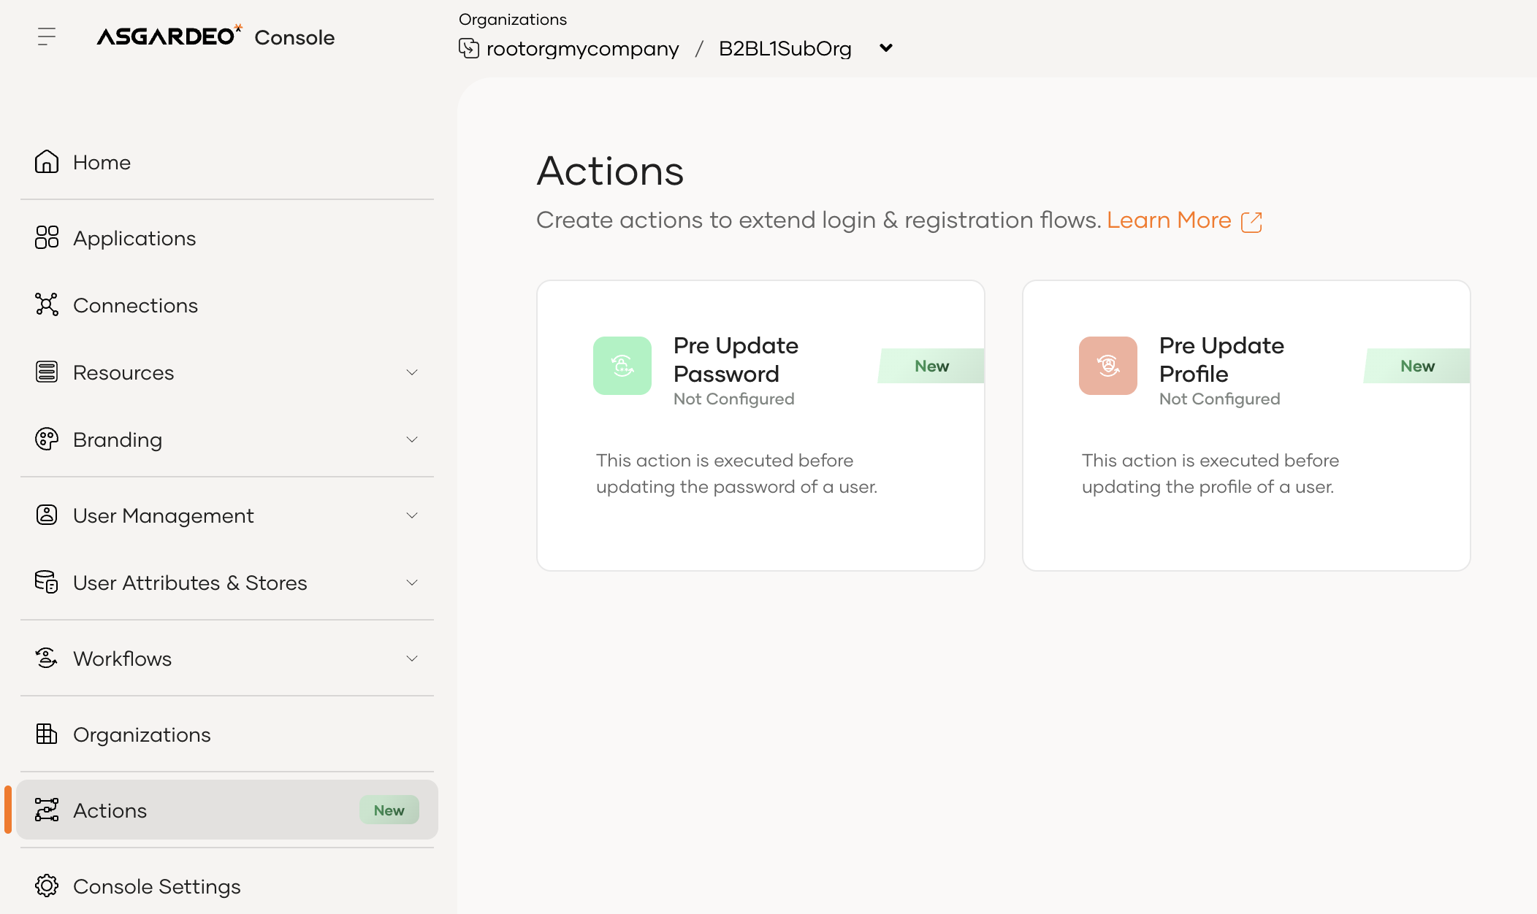Expand the User Management section
This screenshot has height=914, width=1537.
(412, 515)
